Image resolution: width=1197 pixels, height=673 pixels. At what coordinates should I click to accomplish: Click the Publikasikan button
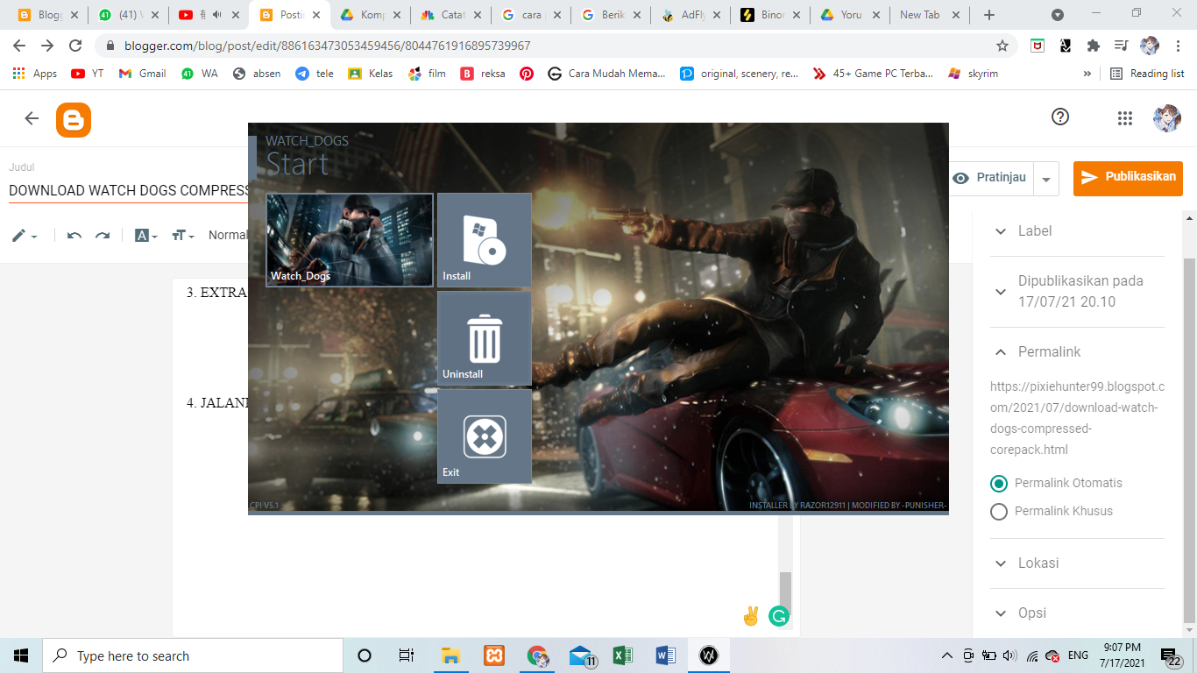[x=1128, y=178]
